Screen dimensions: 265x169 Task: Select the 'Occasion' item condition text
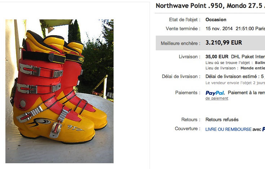(x=216, y=19)
